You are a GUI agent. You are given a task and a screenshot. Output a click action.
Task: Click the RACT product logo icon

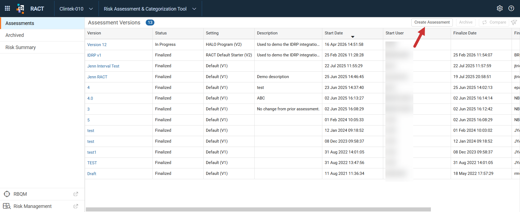pos(20,8)
